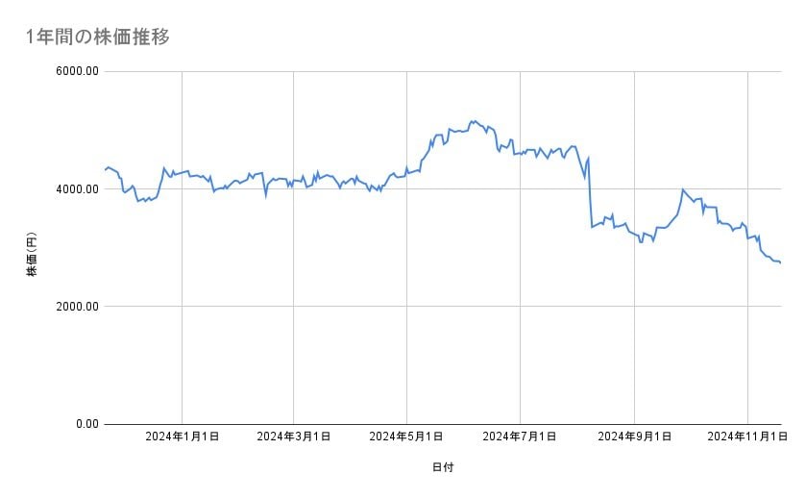This screenshot has height=499, width=806.
Task: Select the 2024年11月1日 date label
Action: click(x=745, y=437)
